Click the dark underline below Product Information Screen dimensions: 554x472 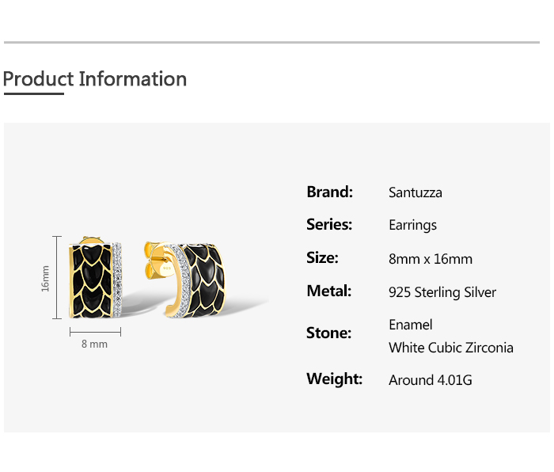pyautogui.click(x=33, y=93)
